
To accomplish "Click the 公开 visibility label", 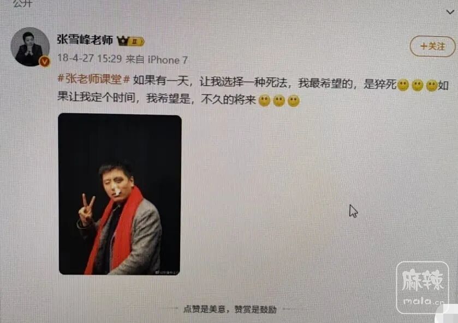I will pos(22,3).
